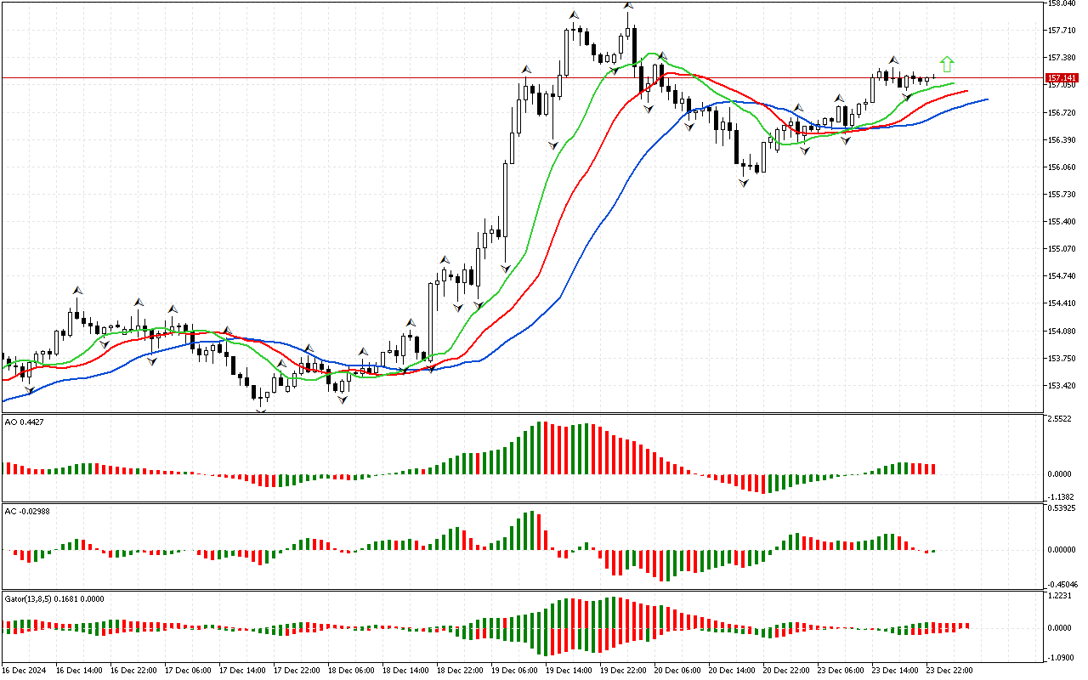Click the 156.720 price scale label
The width and height of the screenshot is (1088, 680).
(x=1062, y=112)
